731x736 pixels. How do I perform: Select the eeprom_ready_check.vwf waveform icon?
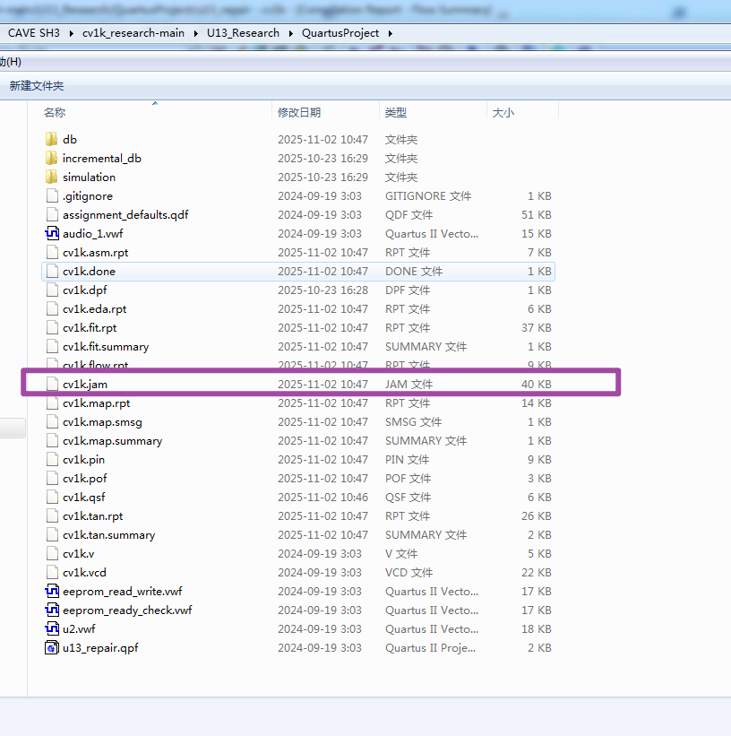coord(52,610)
